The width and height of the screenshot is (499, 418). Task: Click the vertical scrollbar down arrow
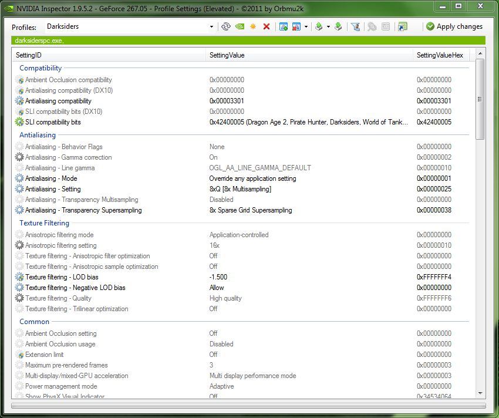pos(480,393)
